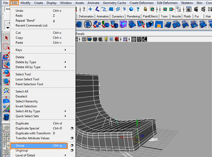Toggle snap to grid plus icon
This screenshot has width=212, height=157.
90,9
